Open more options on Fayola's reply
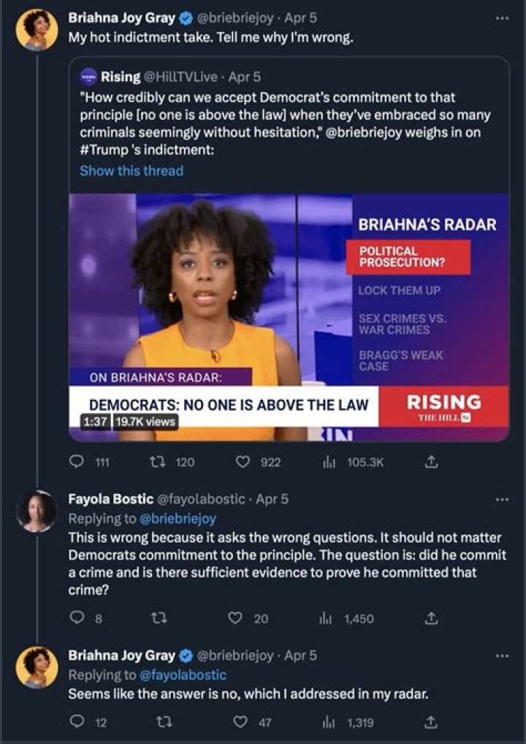Viewport: 526px width, 744px height. 501,499
